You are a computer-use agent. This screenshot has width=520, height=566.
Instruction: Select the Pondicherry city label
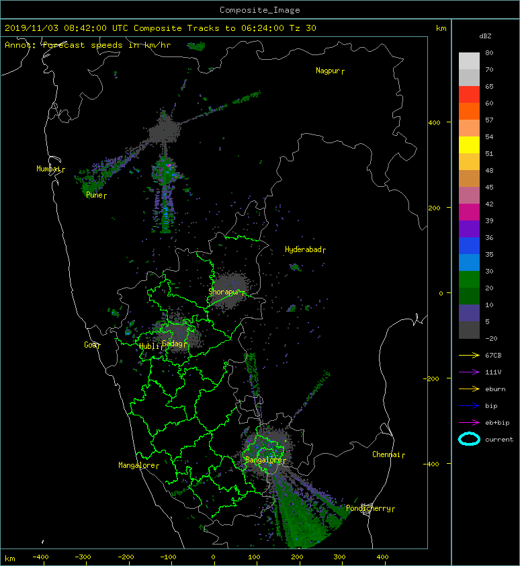pos(370,508)
